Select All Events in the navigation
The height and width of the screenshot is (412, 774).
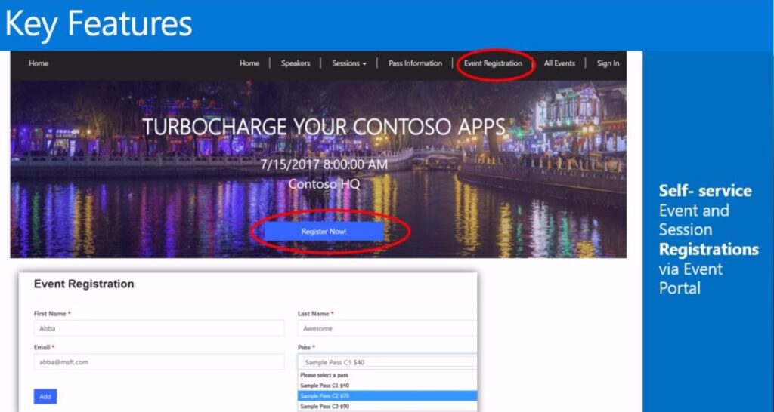[559, 63]
